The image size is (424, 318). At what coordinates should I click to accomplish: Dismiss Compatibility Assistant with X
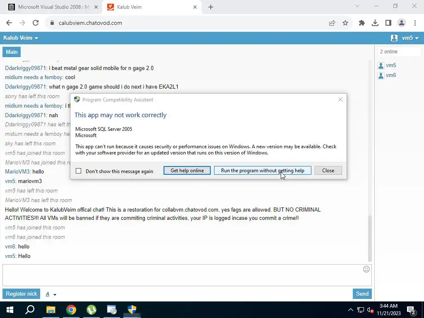coord(340,99)
